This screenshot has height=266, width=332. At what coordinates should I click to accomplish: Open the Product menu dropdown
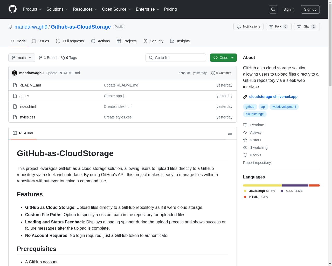point(32,9)
